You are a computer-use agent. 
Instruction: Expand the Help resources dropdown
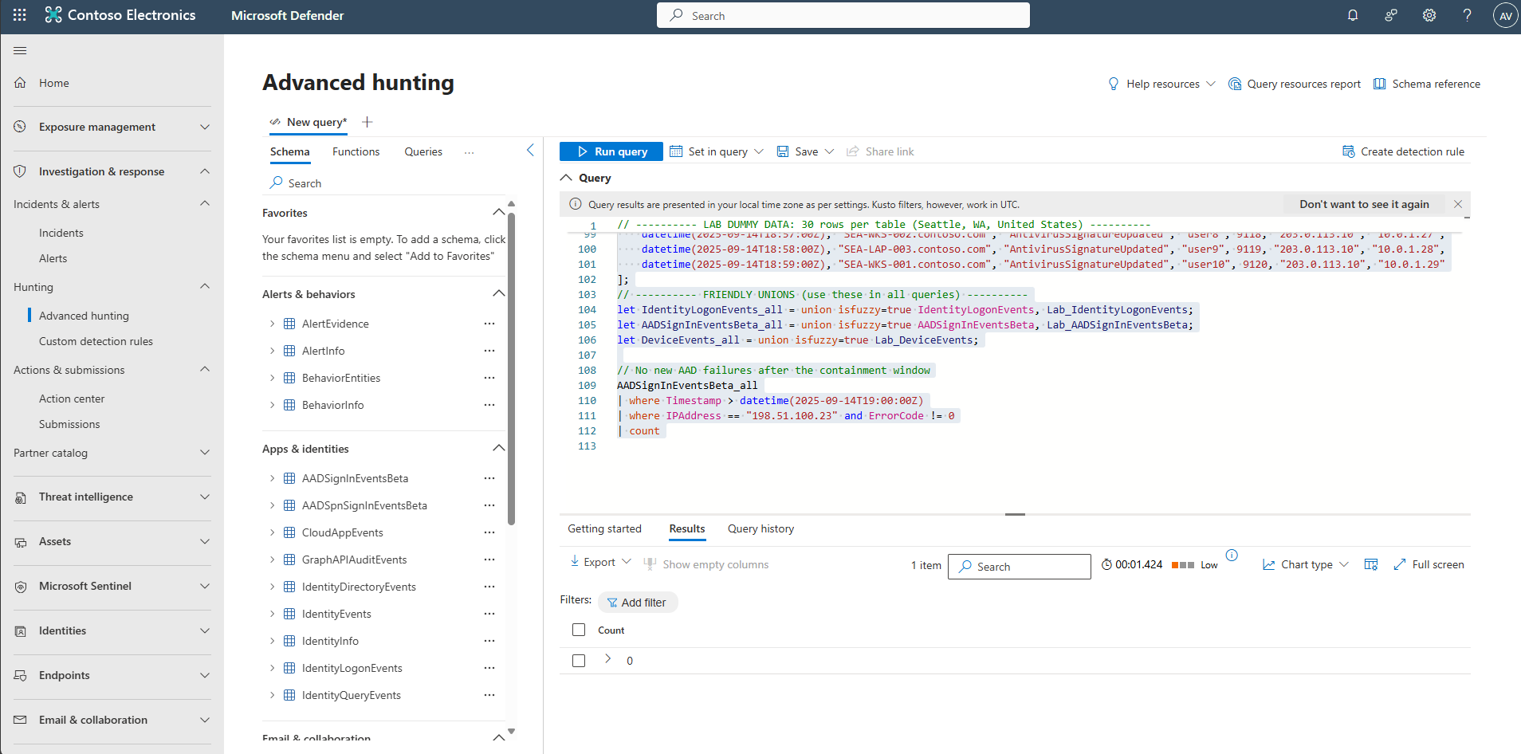[1161, 84]
